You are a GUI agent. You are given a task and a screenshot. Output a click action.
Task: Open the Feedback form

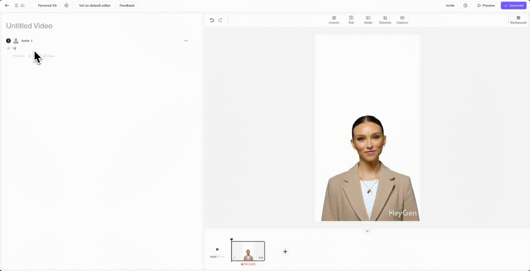pyautogui.click(x=127, y=6)
